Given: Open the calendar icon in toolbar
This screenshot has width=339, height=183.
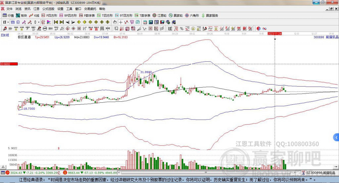Looking at the screenshot, I should click(145, 22).
